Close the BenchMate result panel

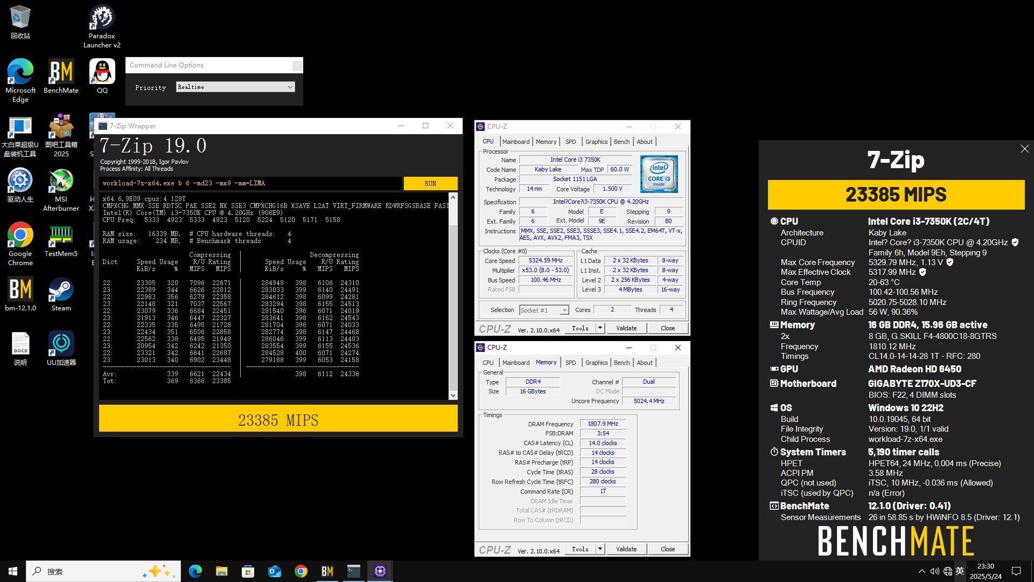coord(1024,149)
